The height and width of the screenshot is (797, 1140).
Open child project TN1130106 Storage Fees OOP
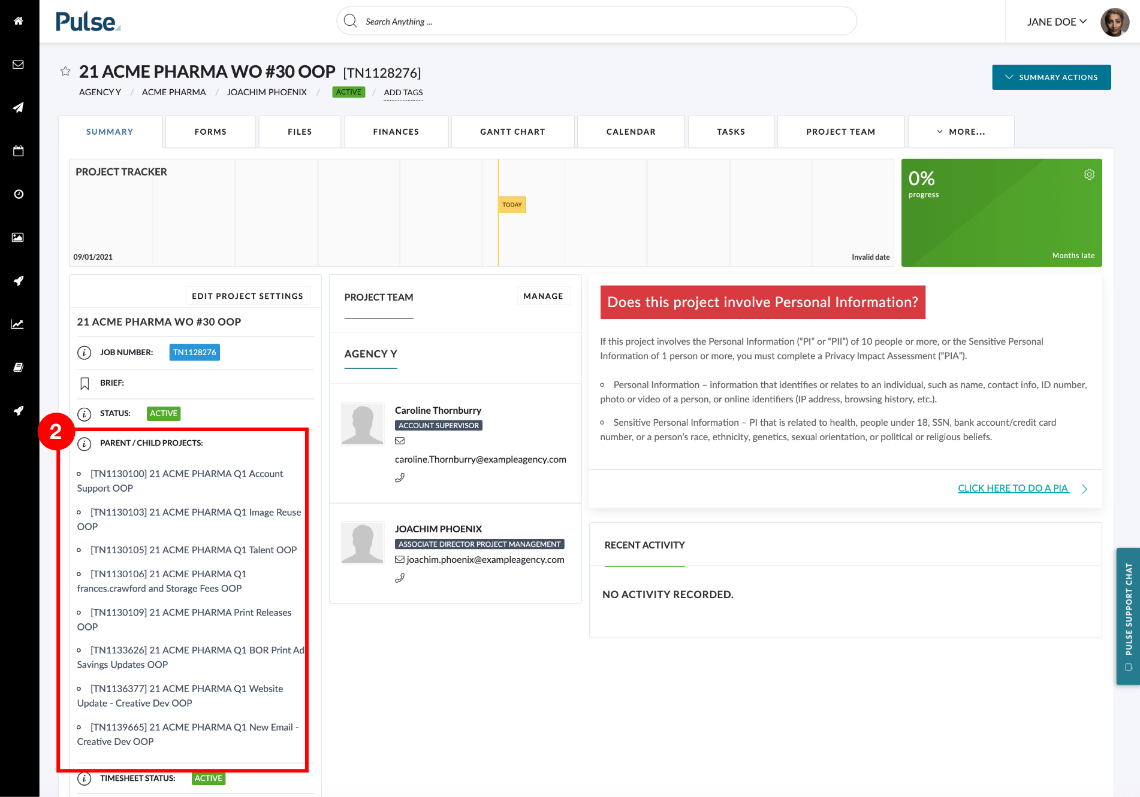pos(162,581)
